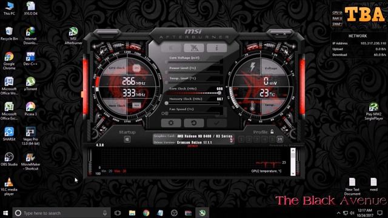The image size is (388, 218).
Task: Expand the system tray hidden icons chevron
Action: coord(338,213)
